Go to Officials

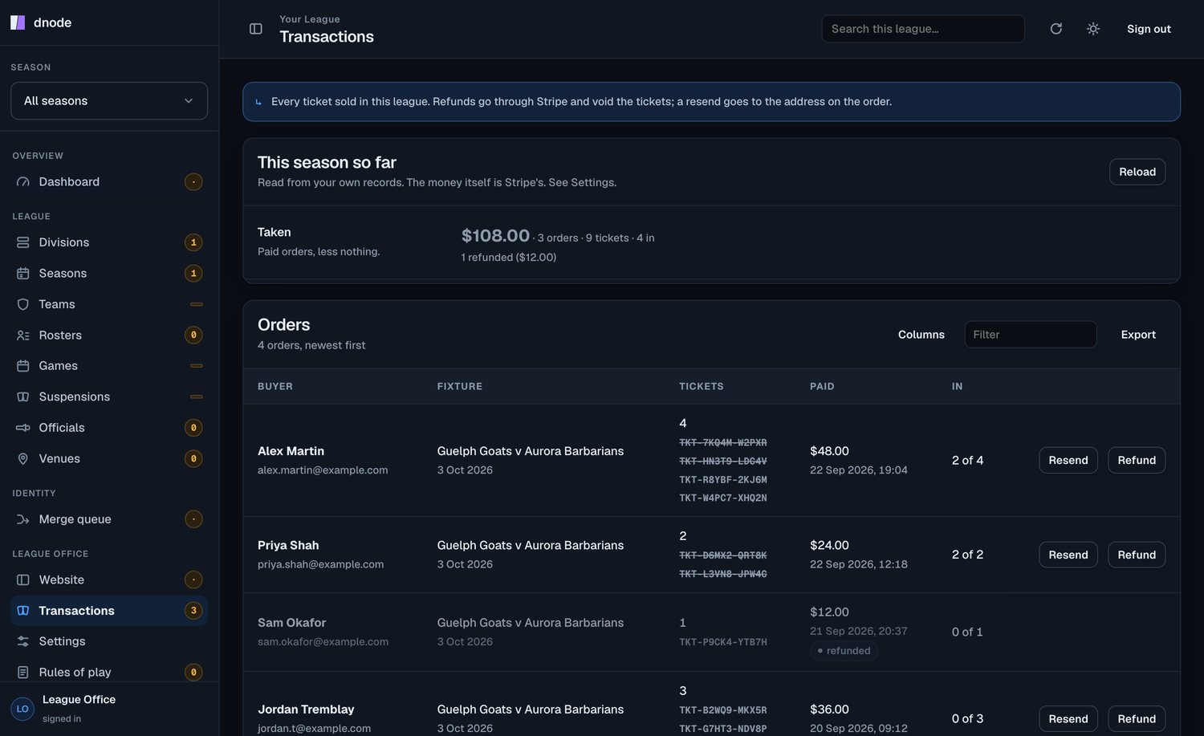point(109,428)
